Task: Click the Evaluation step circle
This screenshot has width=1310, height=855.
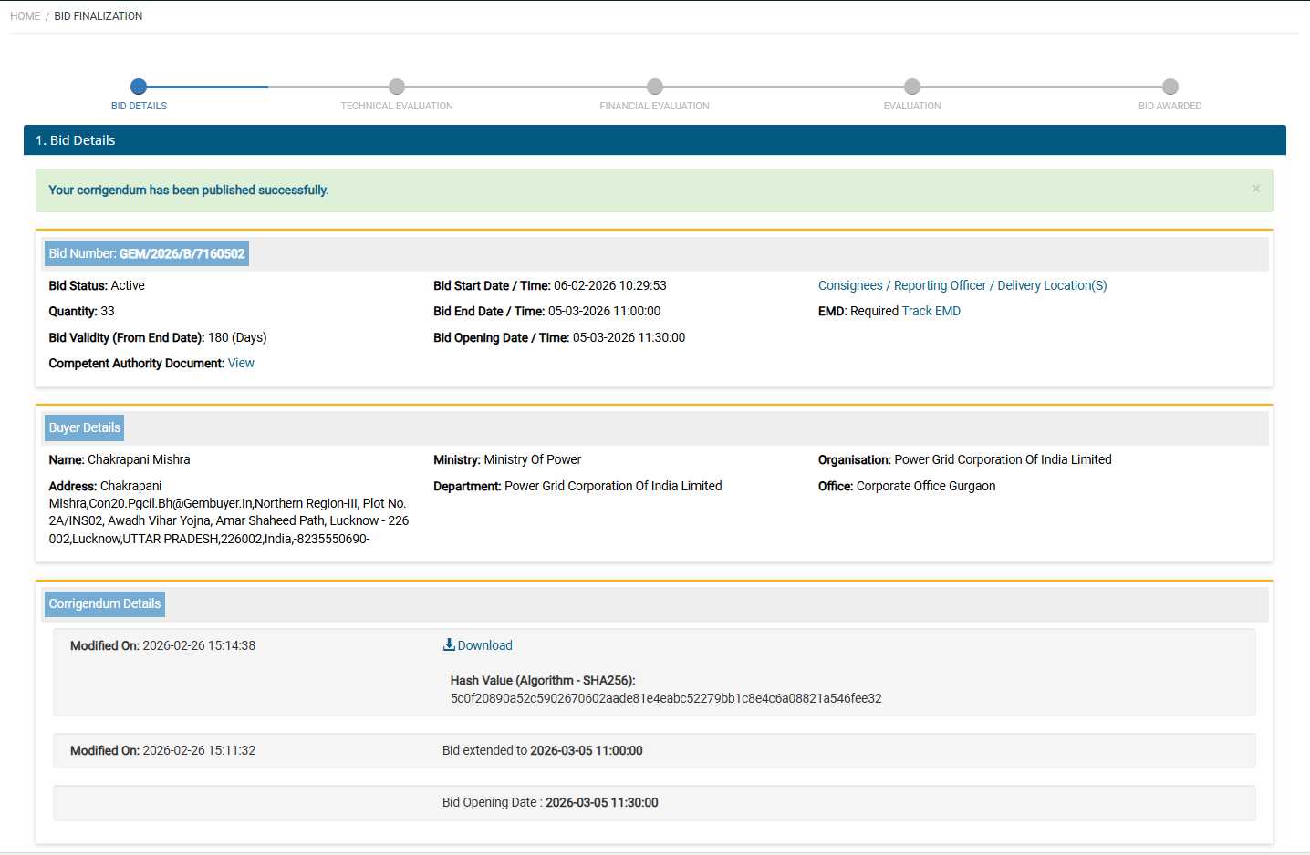Action: coord(912,87)
